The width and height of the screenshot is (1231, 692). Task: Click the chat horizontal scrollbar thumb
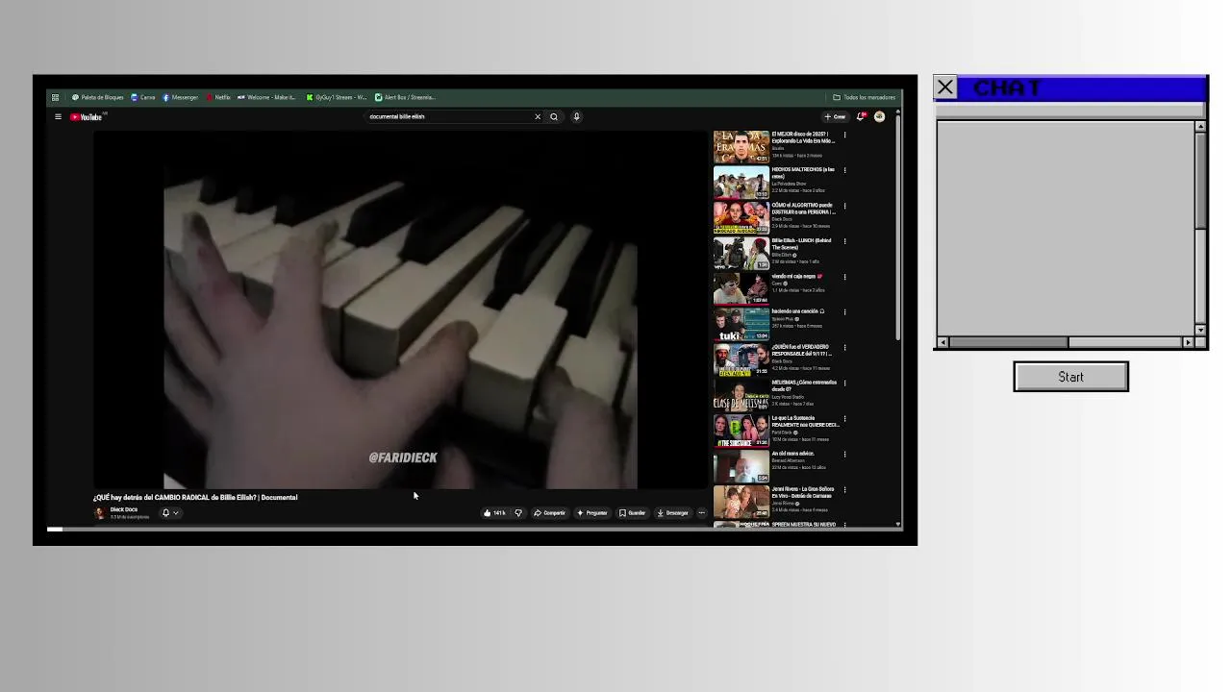point(1008,342)
